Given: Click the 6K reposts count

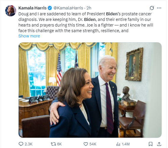Looking at the screenshot, I should [x=59, y=144].
